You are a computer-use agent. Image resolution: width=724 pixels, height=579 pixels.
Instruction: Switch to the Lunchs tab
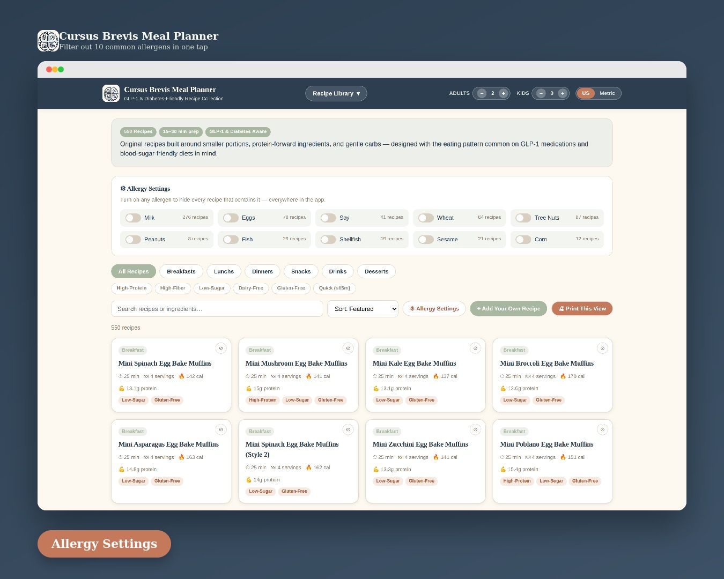click(224, 271)
